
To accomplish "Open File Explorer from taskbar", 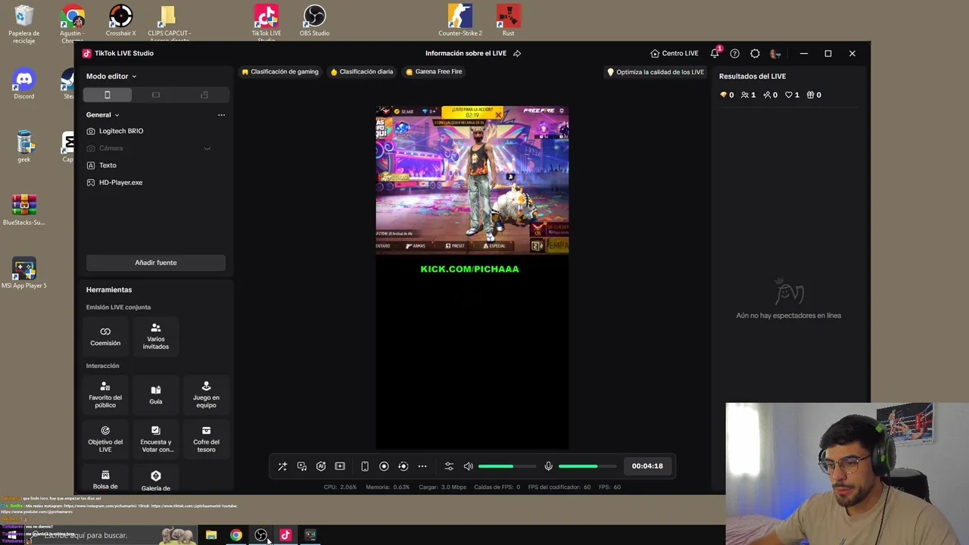I will pos(211,535).
